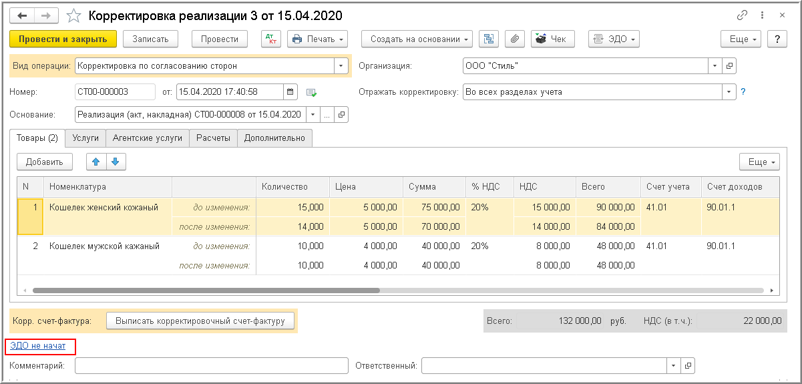Open the document structure icon
Screen dimensions: 802x384
point(489,39)
